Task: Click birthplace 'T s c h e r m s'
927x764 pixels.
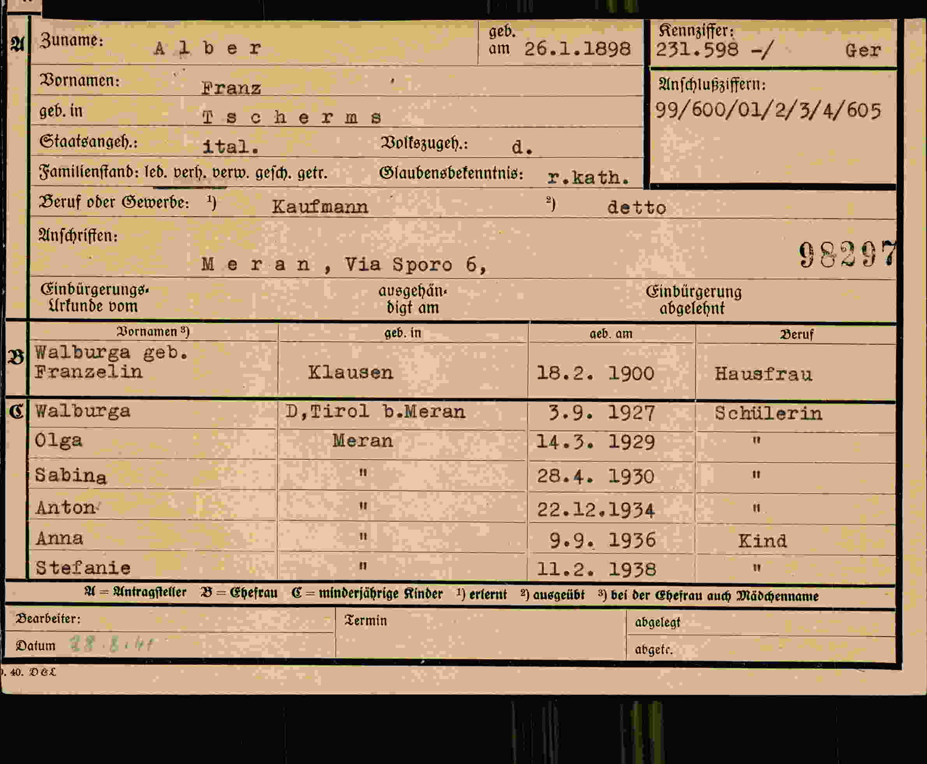Action: tap(291, 118)
